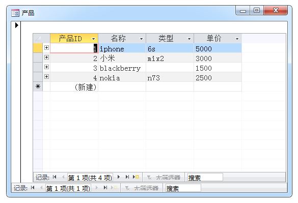The width and height of the screenshot is (298, 203).
Task: Select the price cell 3000
Action: [x=218, y=58]
